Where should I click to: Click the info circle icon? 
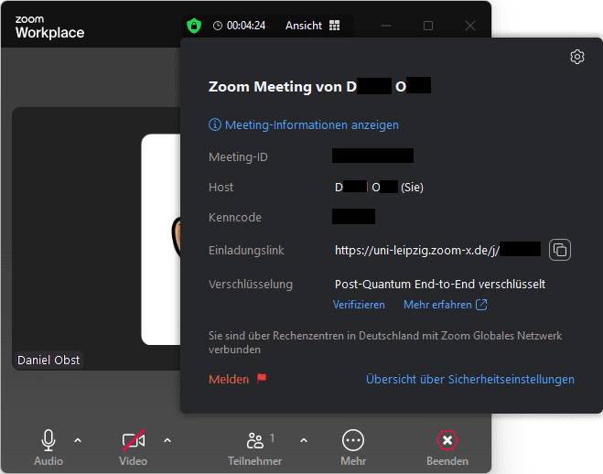click(x=215, y=124)
